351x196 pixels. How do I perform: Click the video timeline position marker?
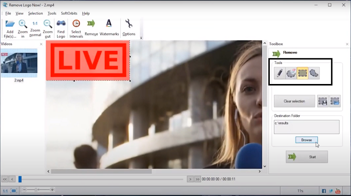(x=20, y=179)
